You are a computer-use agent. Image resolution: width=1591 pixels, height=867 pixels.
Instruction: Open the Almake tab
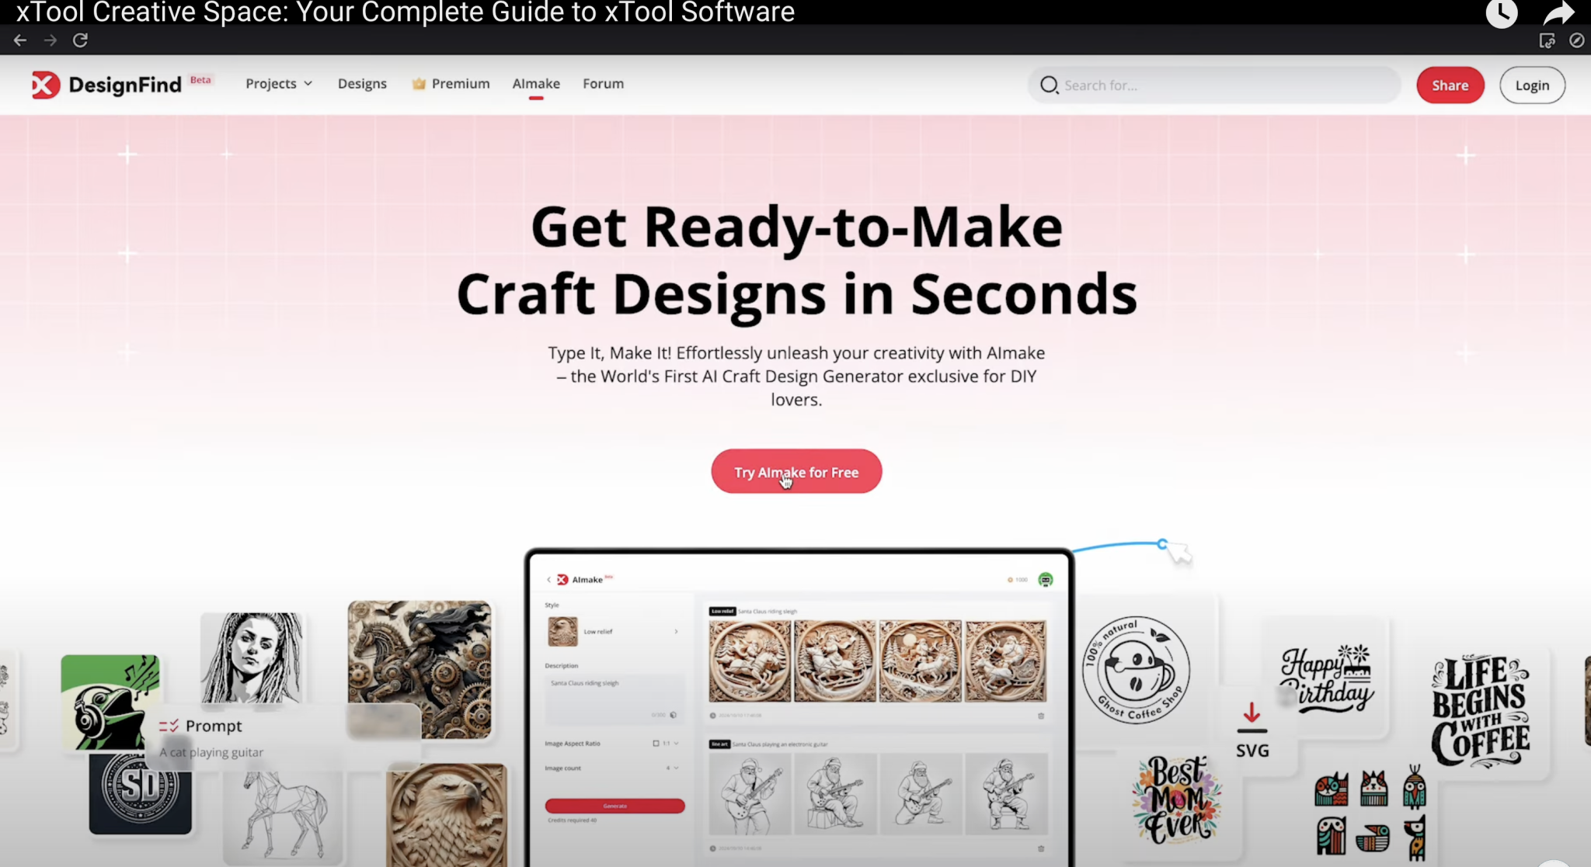coord(535,83)
